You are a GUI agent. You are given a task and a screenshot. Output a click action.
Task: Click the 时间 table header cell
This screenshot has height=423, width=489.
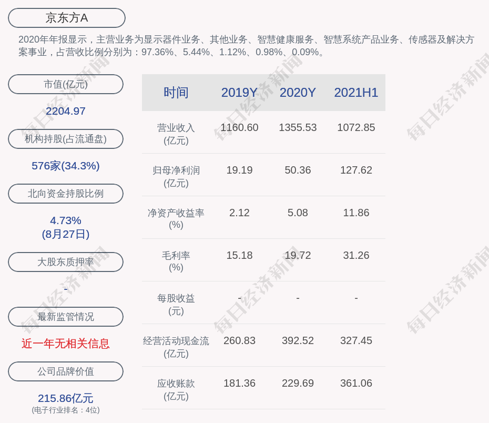(176, 93)
